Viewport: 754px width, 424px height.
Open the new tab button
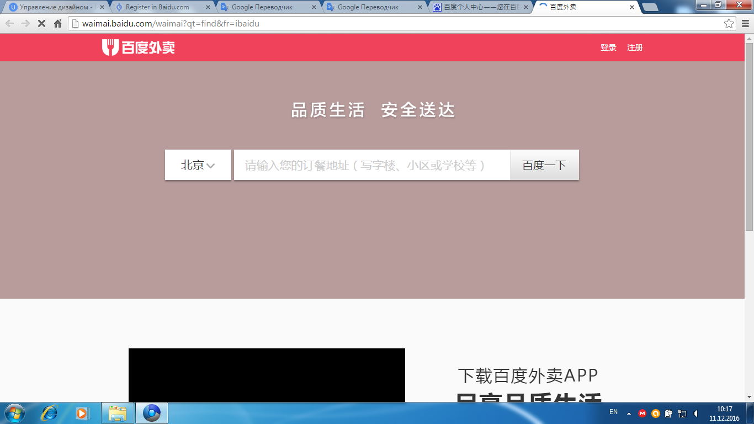coord(650,8)
